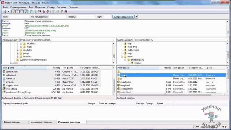Open the Редактирование menu

tap(18, 7)
